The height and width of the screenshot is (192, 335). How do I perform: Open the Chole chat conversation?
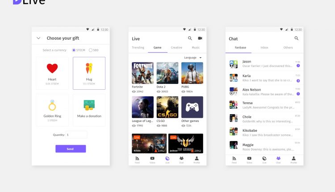coord(264,119)
